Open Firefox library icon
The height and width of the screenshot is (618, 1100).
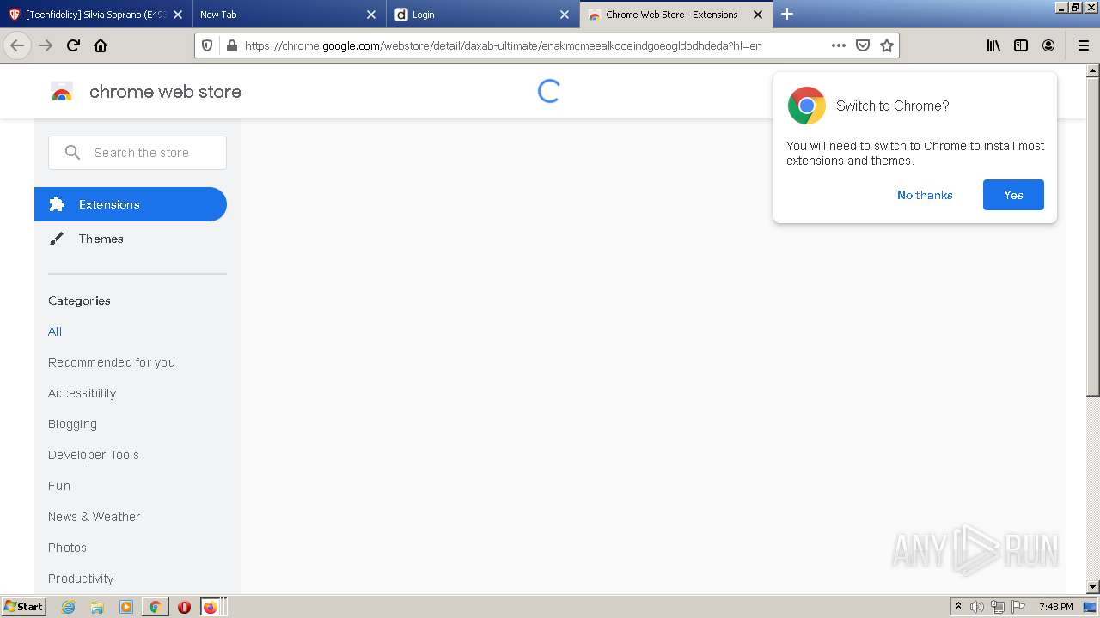click(993, 45)
